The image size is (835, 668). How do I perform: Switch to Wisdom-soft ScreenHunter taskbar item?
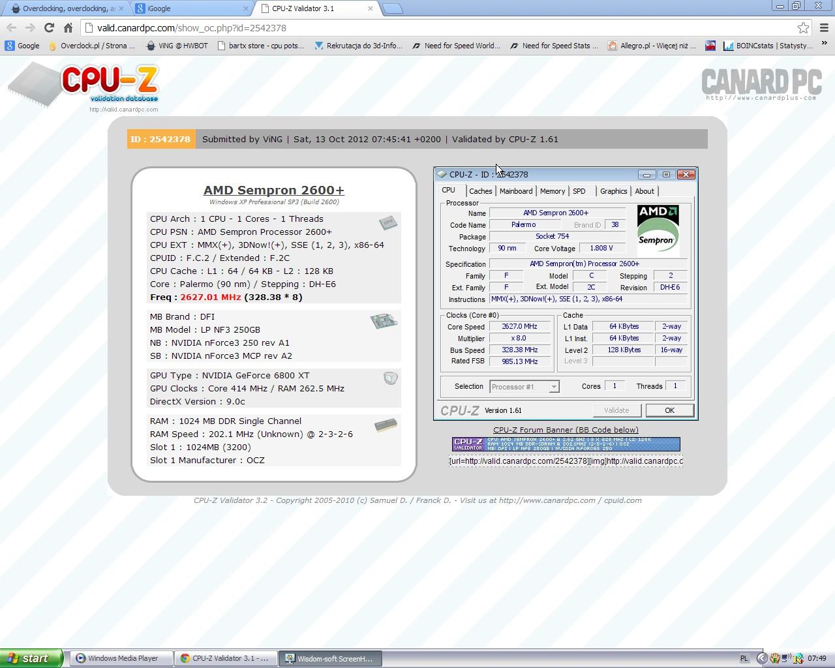pyautogui.click(x=331, y=658)
